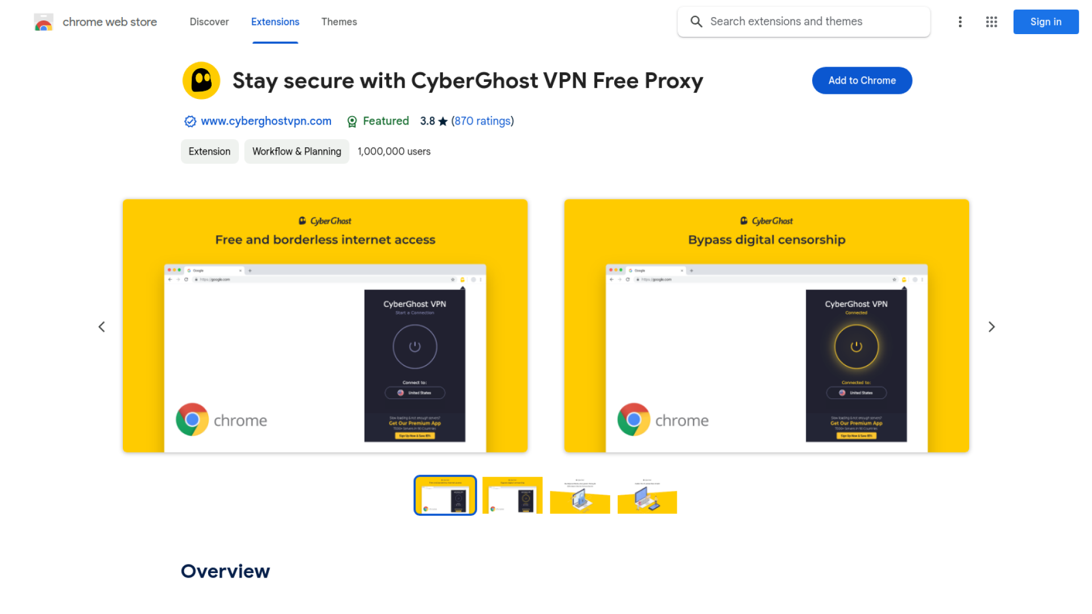
Task: Click the Chrome Web Store logo
Action: pyautogui.click(x=43, y=22)
